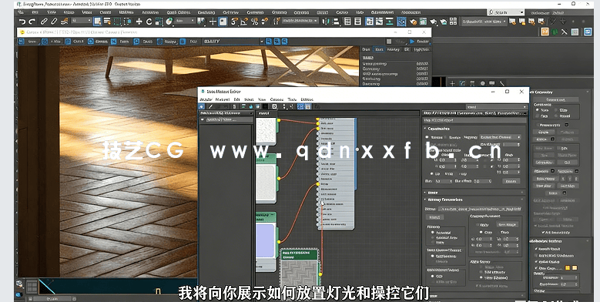The image size is (600, 302).
Task: Click the Bitmap file path field
Action: coord(480,209)
